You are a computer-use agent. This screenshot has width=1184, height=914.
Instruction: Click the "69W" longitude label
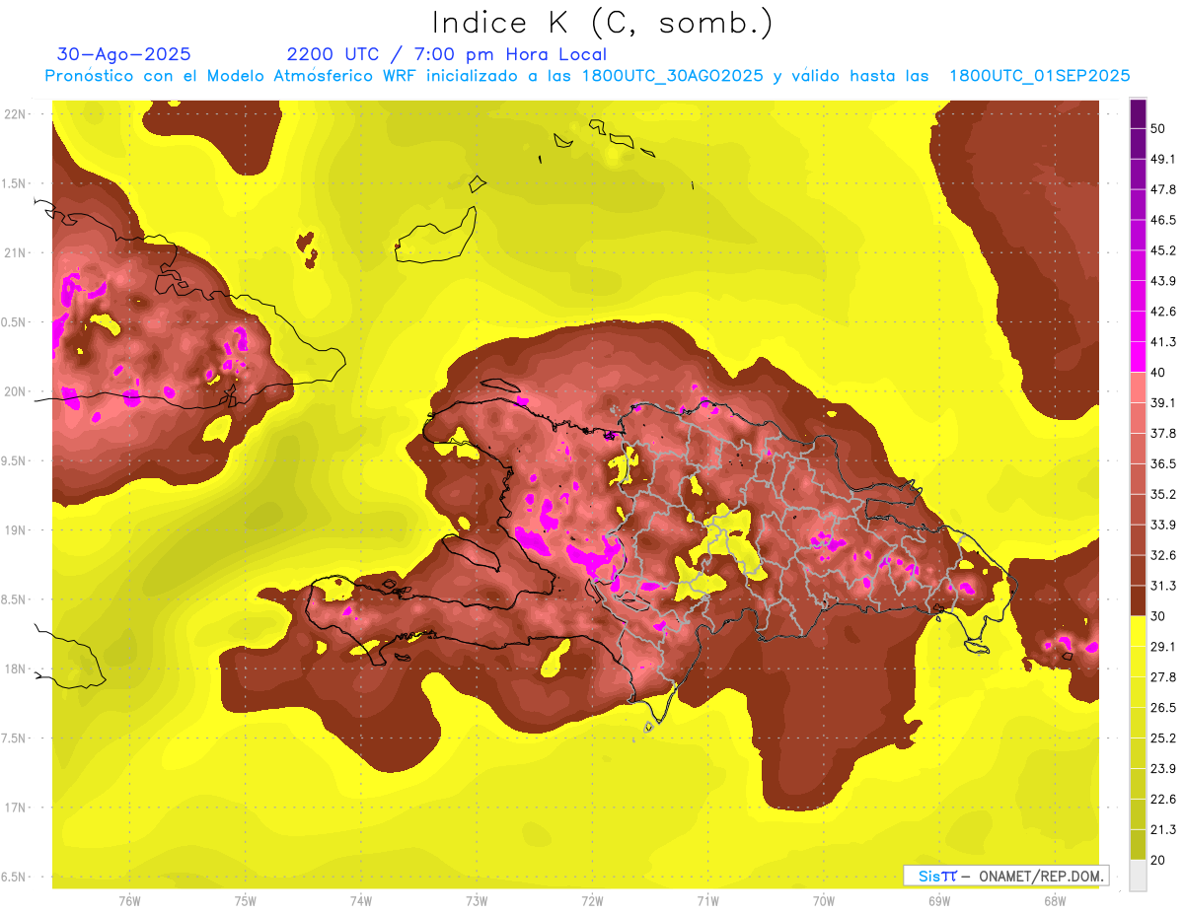point(938,900)
